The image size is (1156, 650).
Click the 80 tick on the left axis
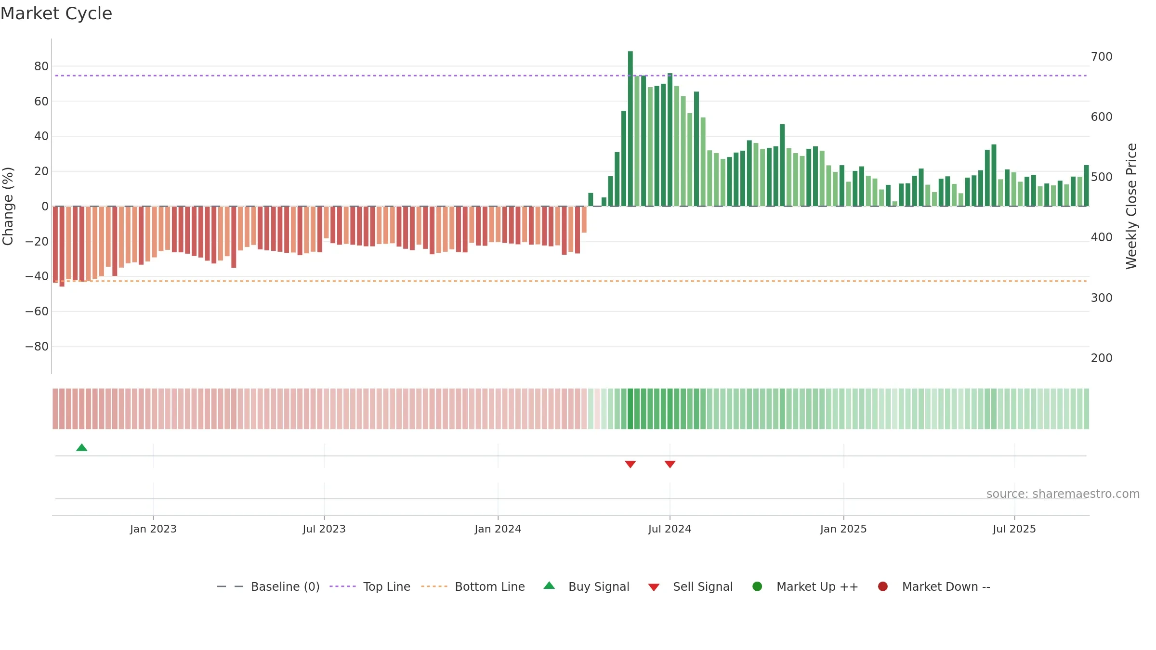point(41,66)
